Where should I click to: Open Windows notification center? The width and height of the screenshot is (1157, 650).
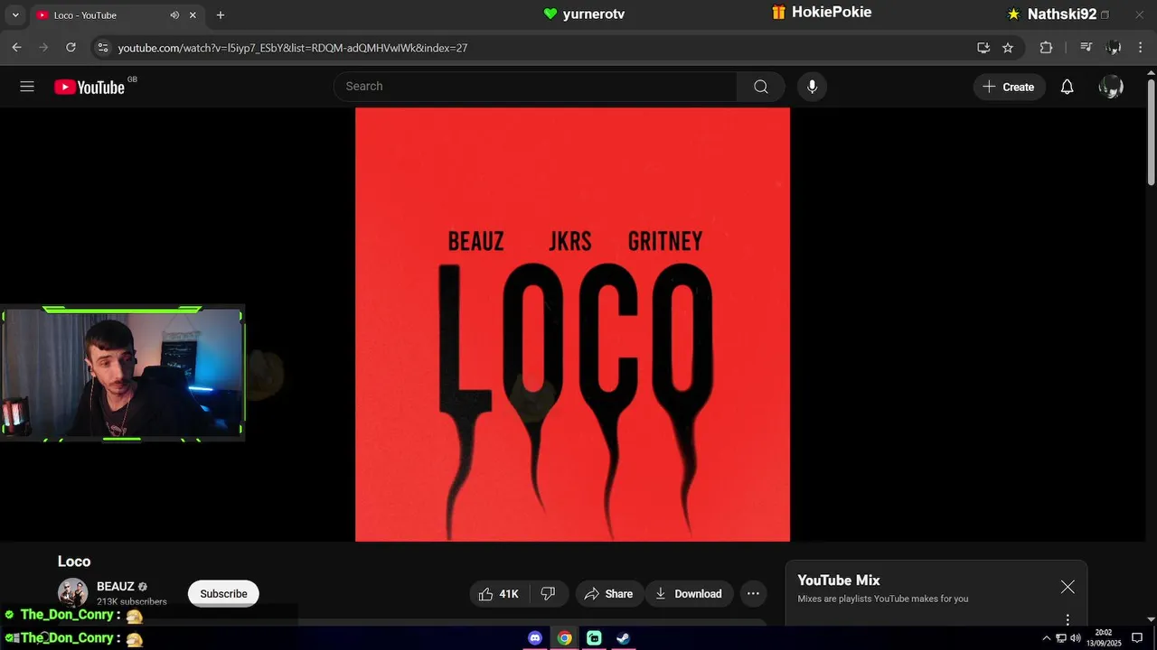[1137, 638]
